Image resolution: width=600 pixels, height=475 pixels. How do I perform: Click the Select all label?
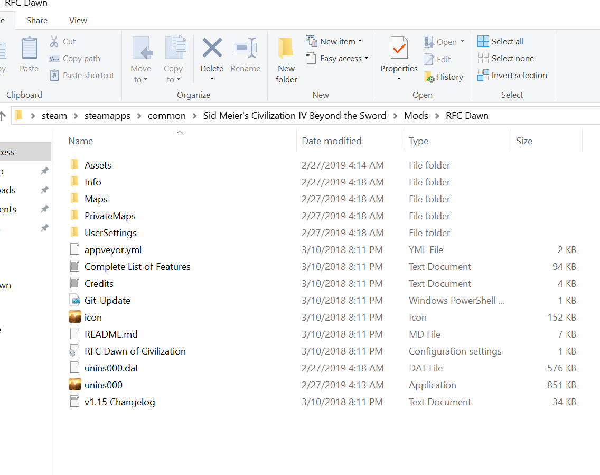tap(508, 41)
